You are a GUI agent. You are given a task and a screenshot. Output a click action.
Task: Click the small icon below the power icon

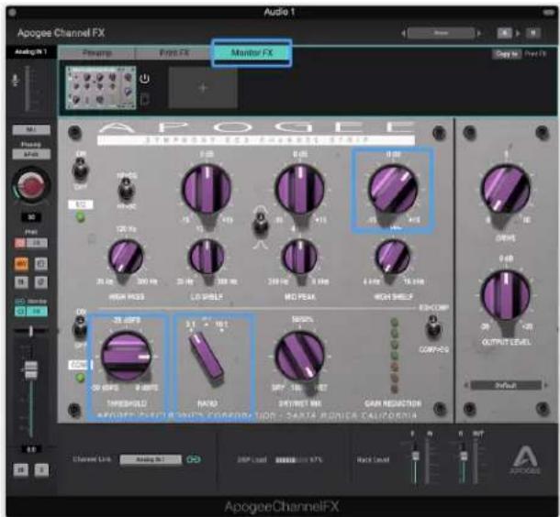(144, 99)
